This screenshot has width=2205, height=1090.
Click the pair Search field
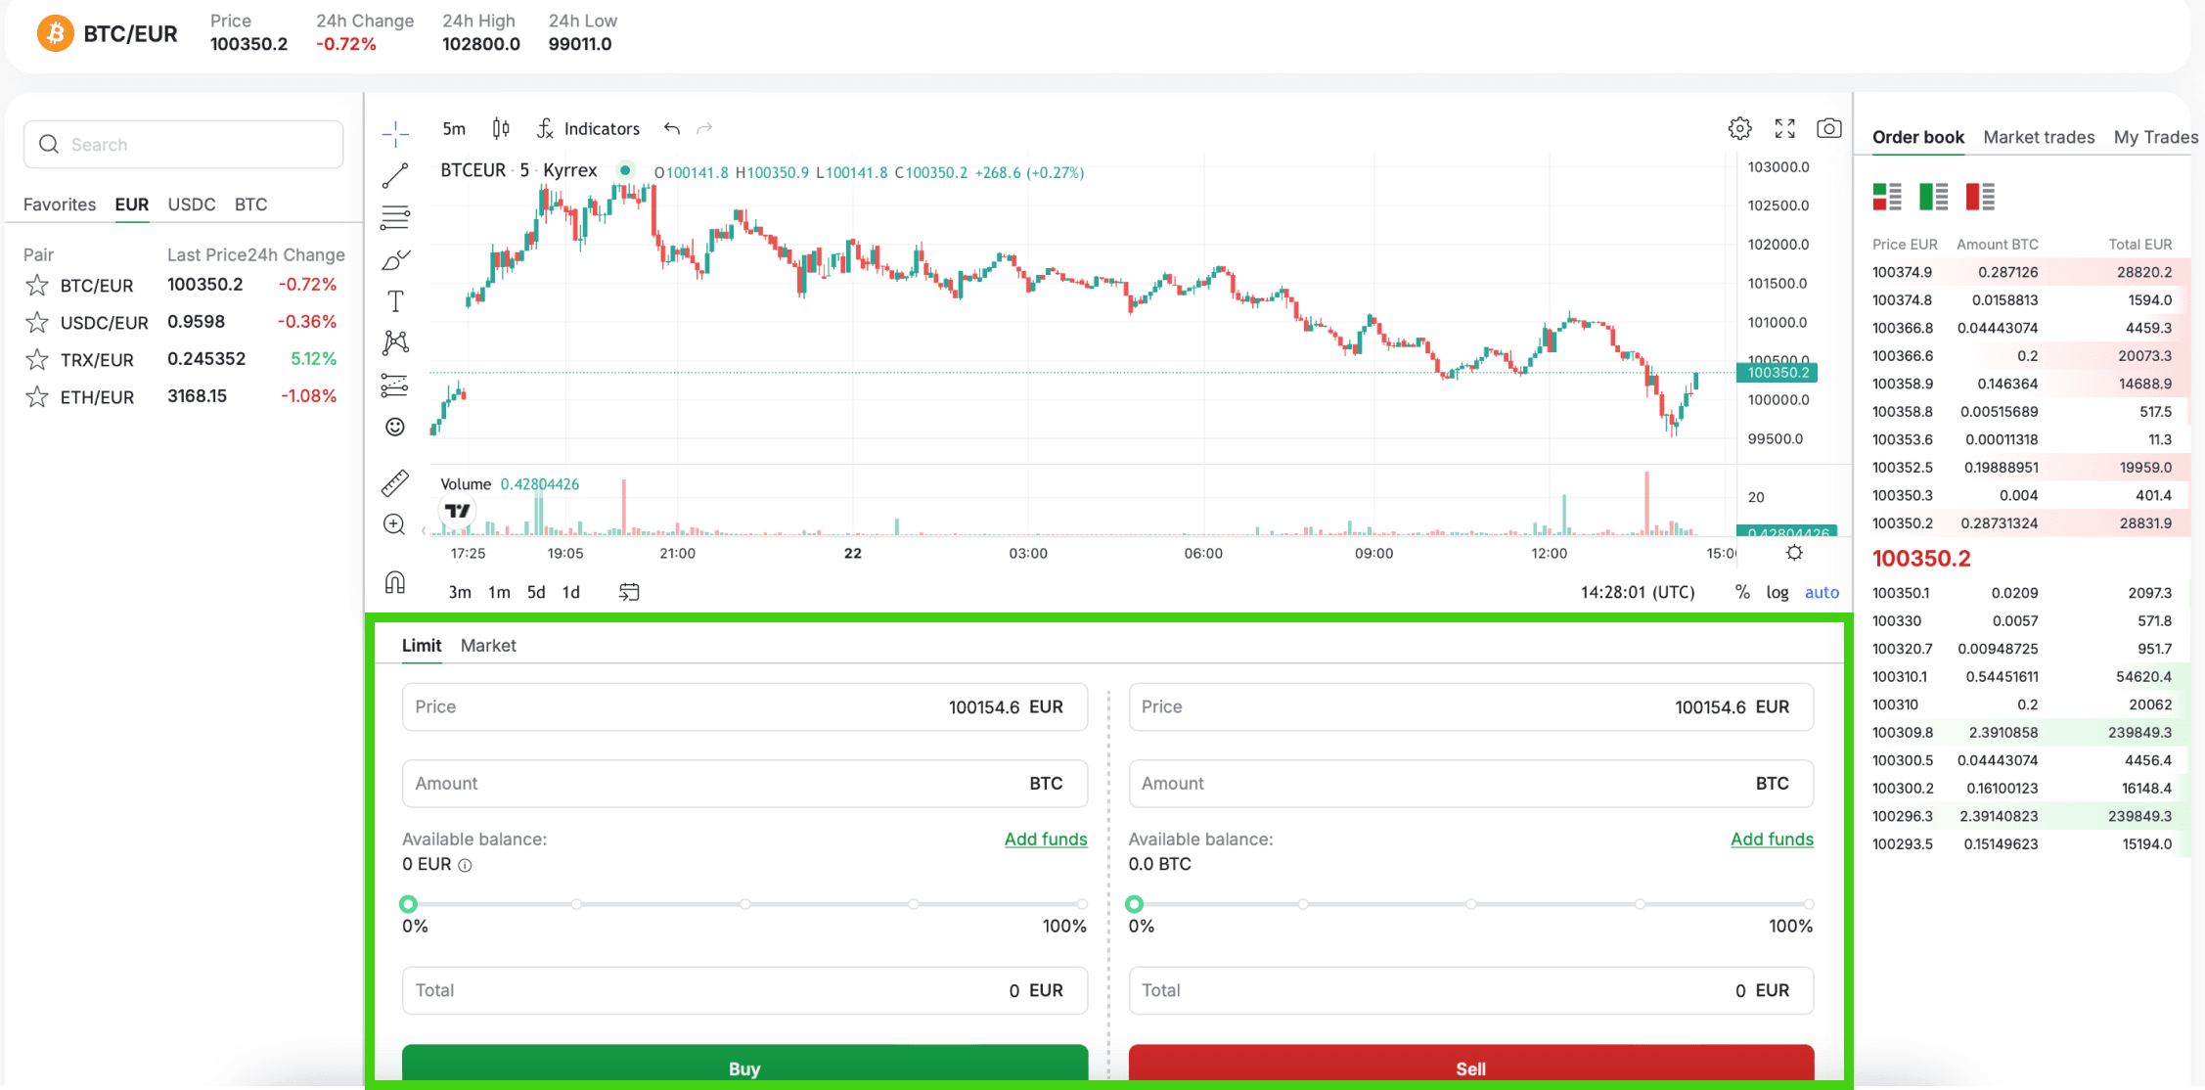(184, 145)
